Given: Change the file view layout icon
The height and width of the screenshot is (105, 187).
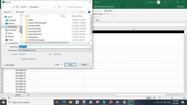Looking at the screenshot, I should tap(81, 12).
